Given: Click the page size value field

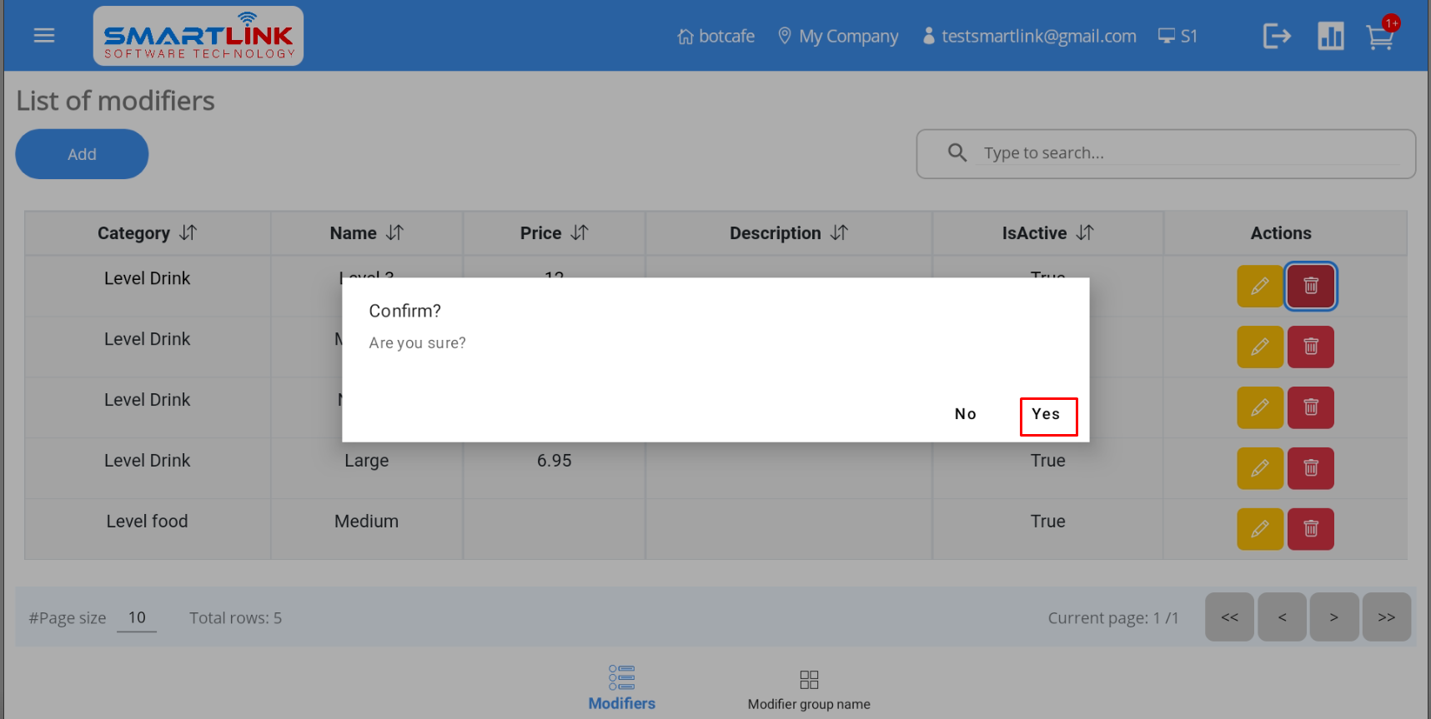Looking at the screenshot, I should 137,617.
